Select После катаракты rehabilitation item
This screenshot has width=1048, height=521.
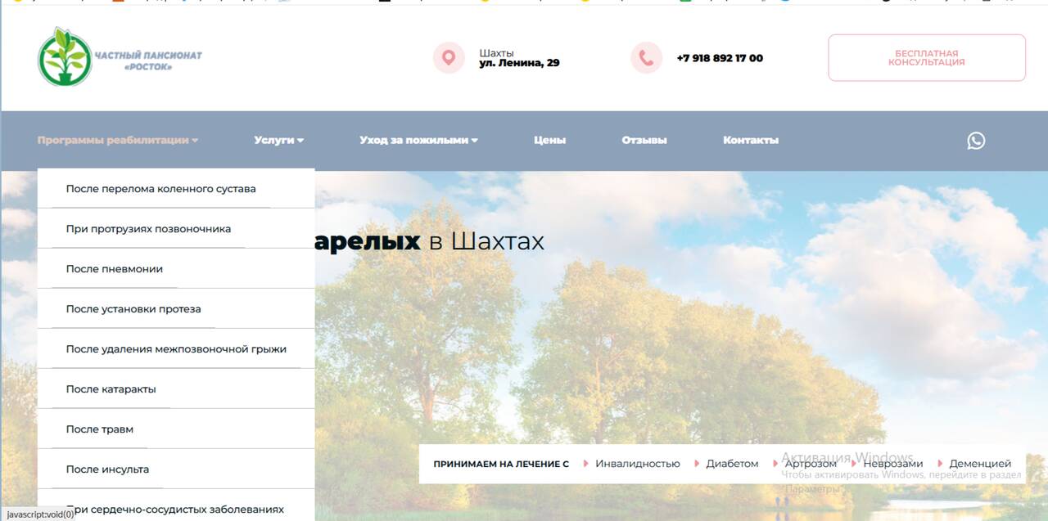click(x=111, y=389)
